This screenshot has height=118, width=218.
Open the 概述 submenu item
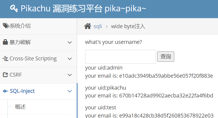tap(20, 107)
